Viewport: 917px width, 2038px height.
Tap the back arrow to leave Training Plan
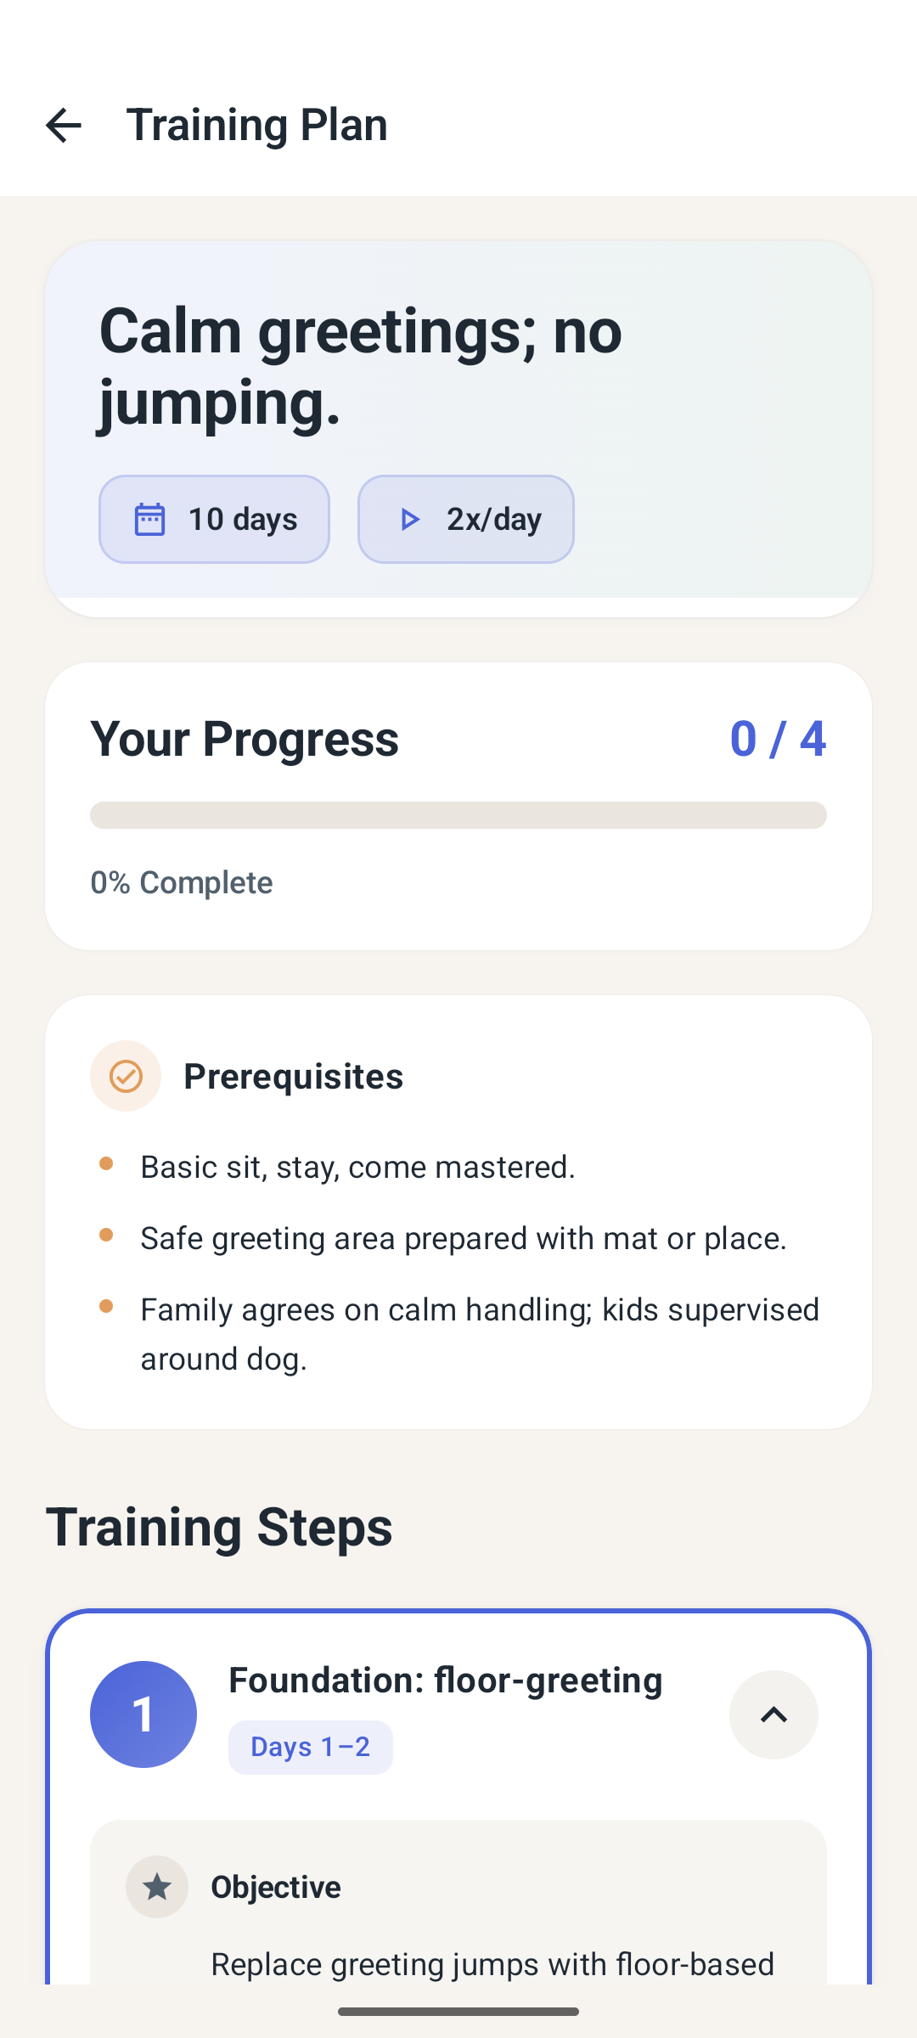(x=64, y=125)
